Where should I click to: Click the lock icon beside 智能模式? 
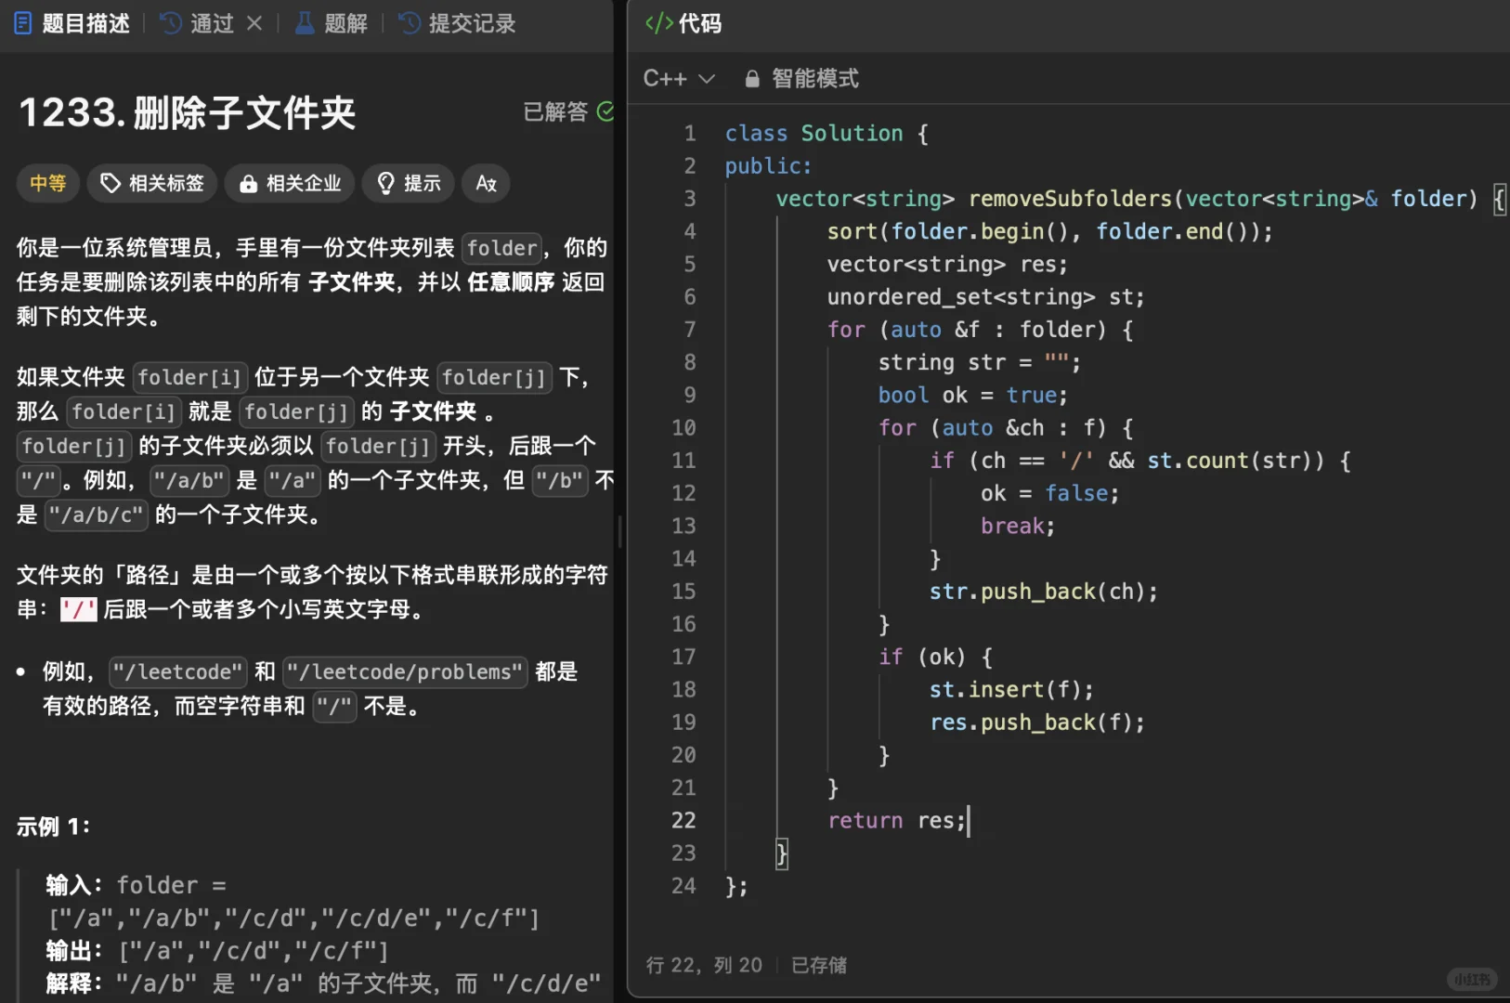(x=752, y=79)
